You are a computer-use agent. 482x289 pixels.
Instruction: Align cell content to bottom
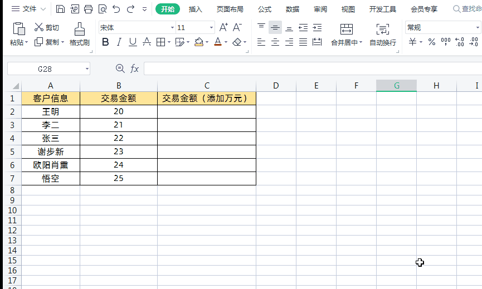289,28
